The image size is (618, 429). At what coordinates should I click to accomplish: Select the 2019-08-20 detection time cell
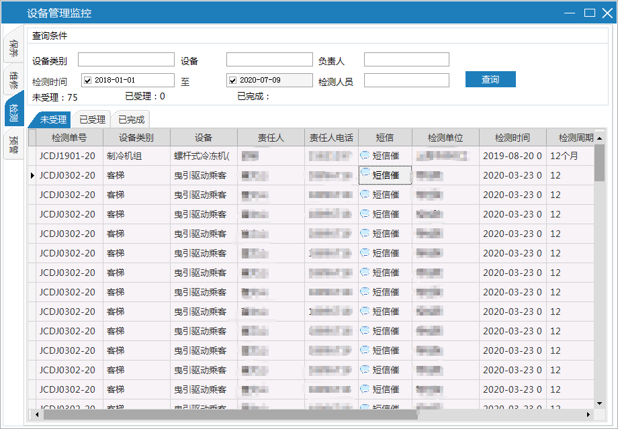pos(513,156)
